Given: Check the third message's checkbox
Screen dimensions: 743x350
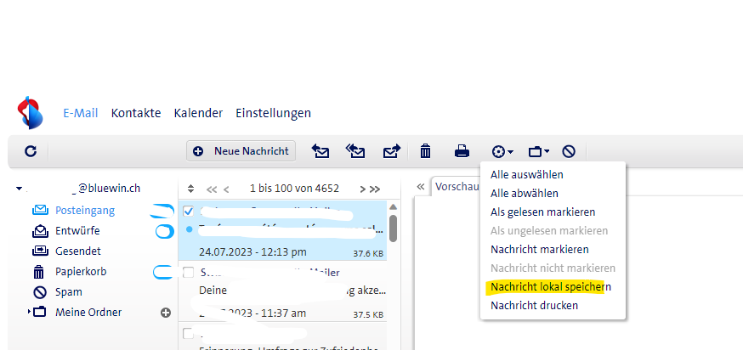Looking at the screenshot, I should coord(189,333).
